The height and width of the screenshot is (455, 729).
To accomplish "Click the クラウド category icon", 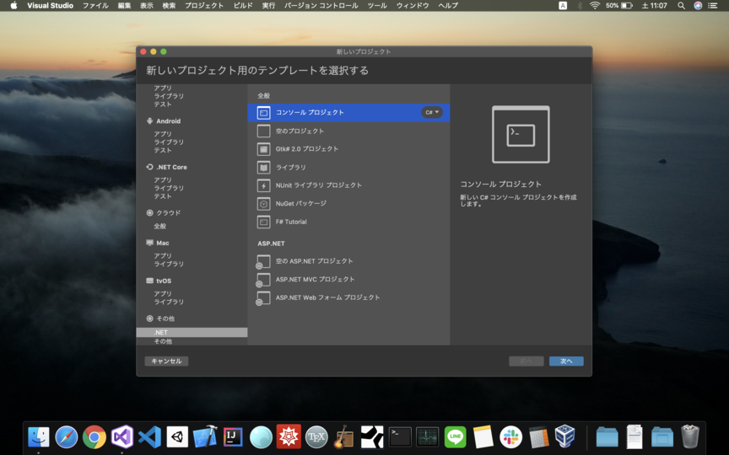I will 149,212.
